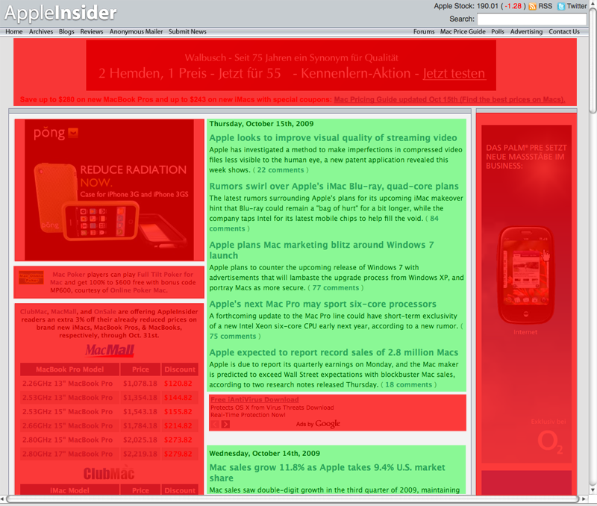Open the Reviews section
The width and height of the screenshot is (597, 506).
tap(92, 31)
